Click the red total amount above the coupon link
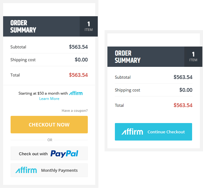This screenshot has height=188, width=203. [78, 75]
